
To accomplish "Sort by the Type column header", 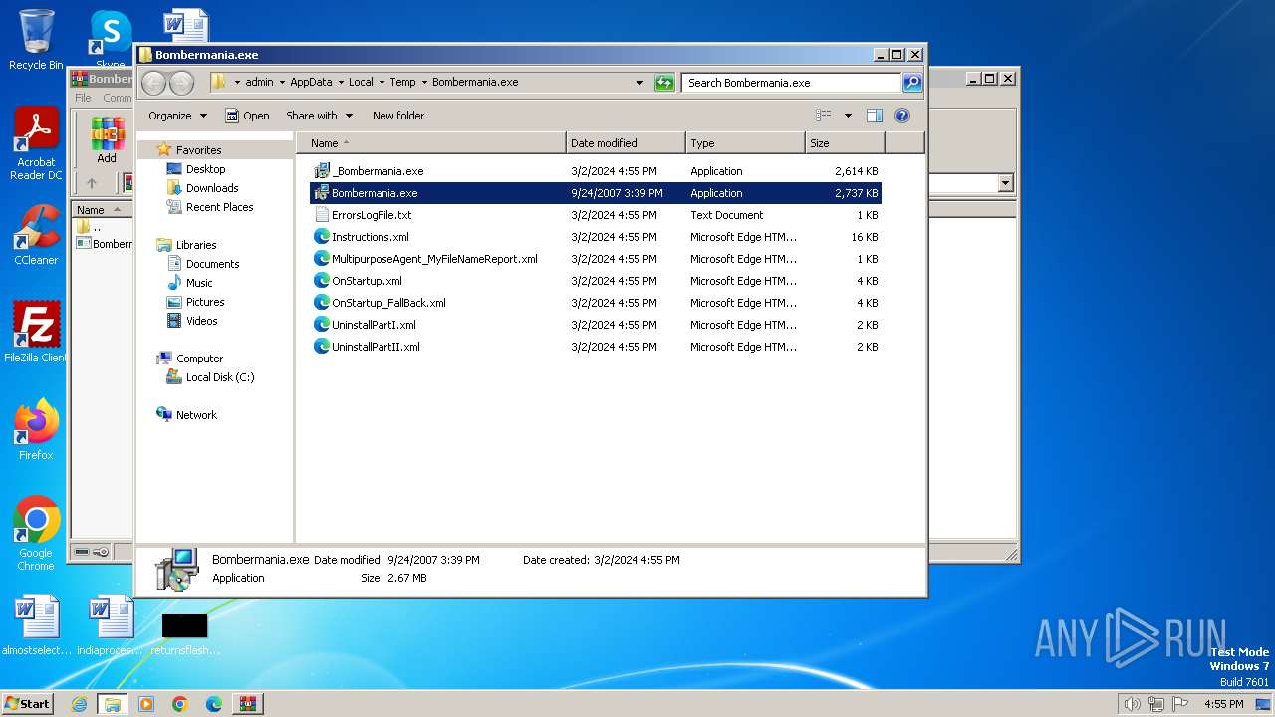I will click(x=745, y=143).
